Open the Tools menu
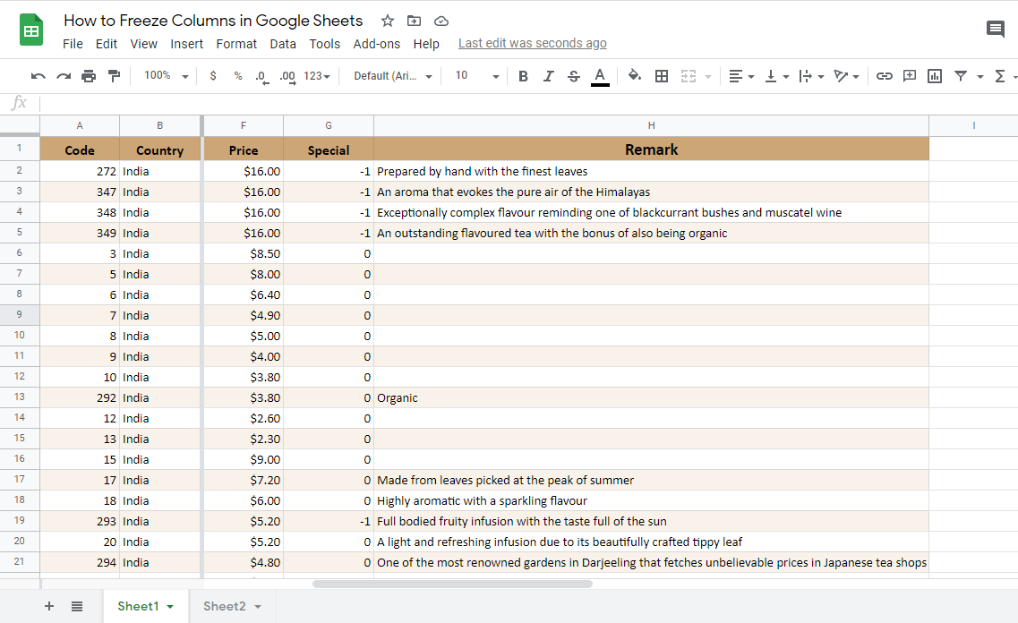 pyautogui.click(x=325, y=44)
